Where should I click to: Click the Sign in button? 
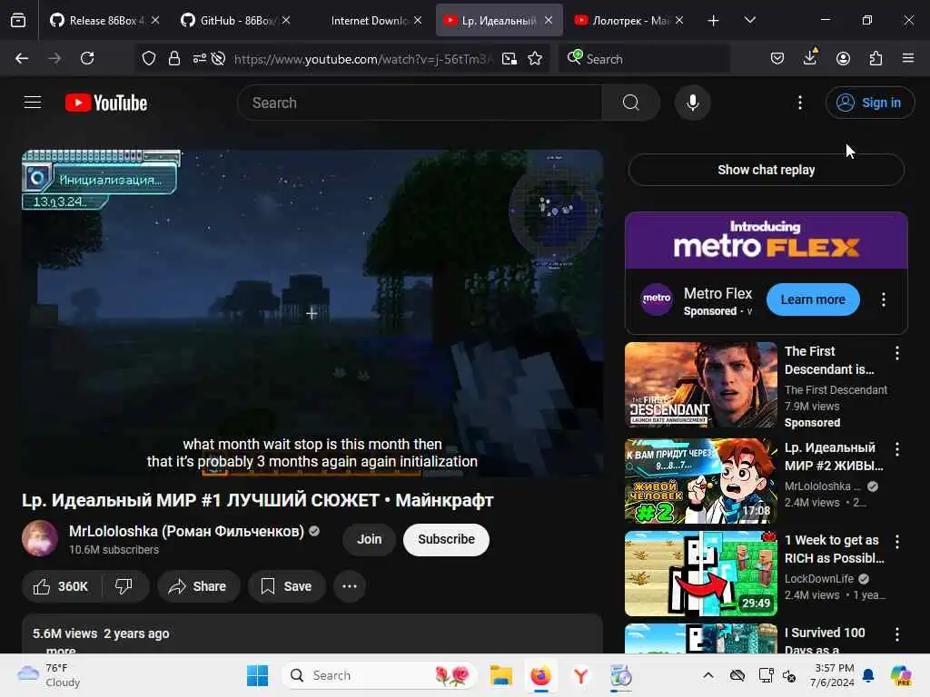click(x=869, y=103)
